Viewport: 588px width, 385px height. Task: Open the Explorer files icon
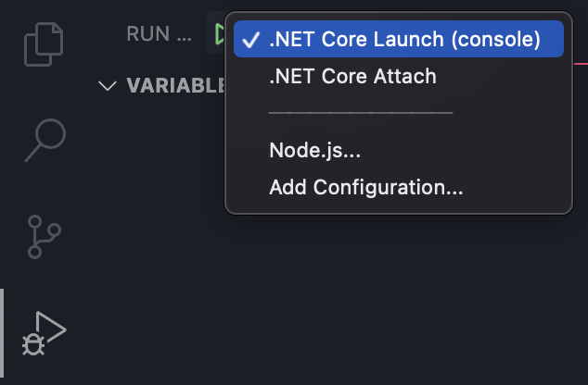pos(44,44)
